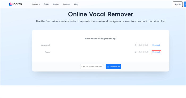Click the Vocals 00:00 / 00:00 time display
The height and width of the screenshot is (98, 186).
(143, 52)
